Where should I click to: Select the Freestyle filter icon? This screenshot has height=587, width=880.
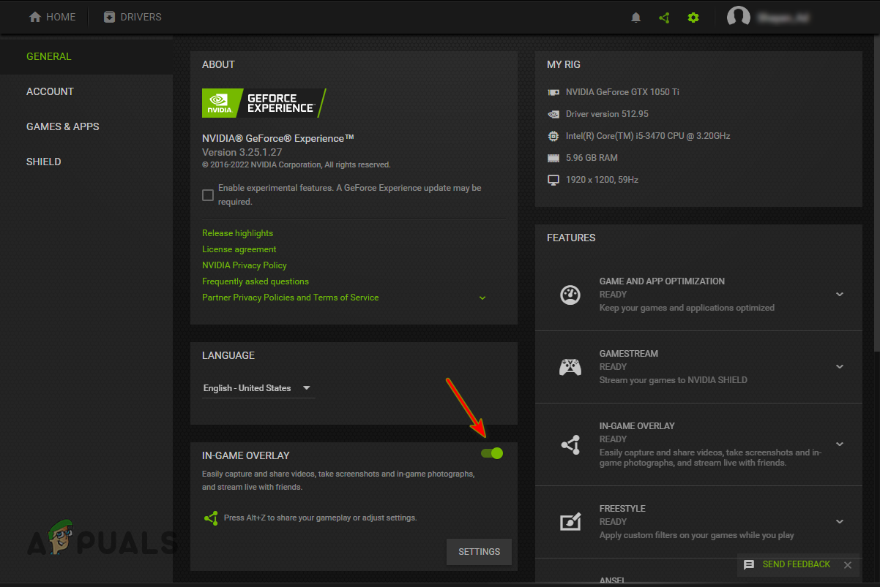(571, 522)
